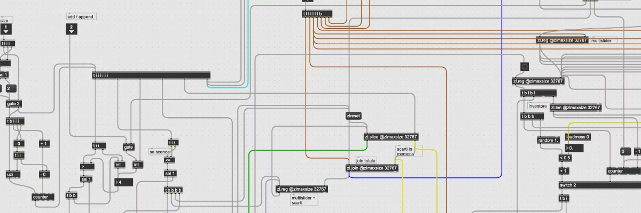Select the "<=" object below se scende
Screen dimensions: 641x213
pos(168,160)
